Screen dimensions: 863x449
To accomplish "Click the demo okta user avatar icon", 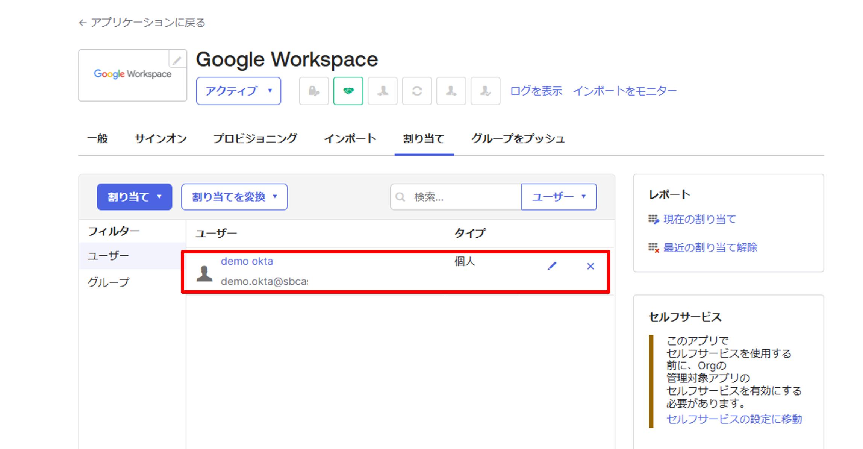I will click(204, 273).
